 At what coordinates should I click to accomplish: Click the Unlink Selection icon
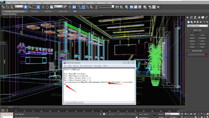pyautogui.click(x=7, y=7)
